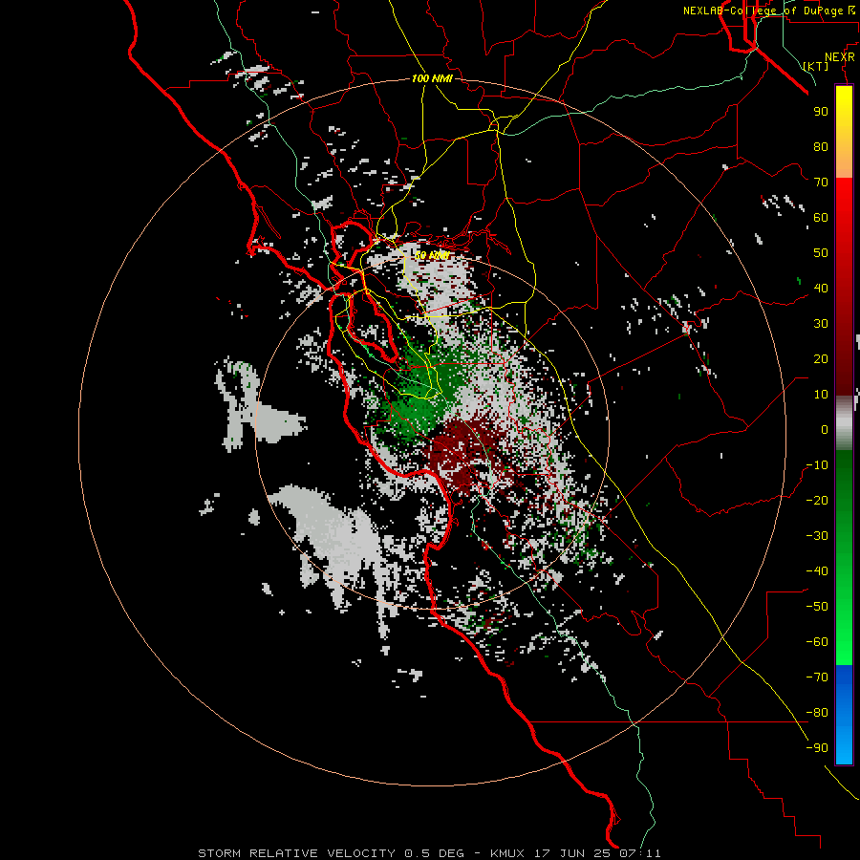Select the -90 scale value
860x860 pixels.
click(x=817, y=748)
